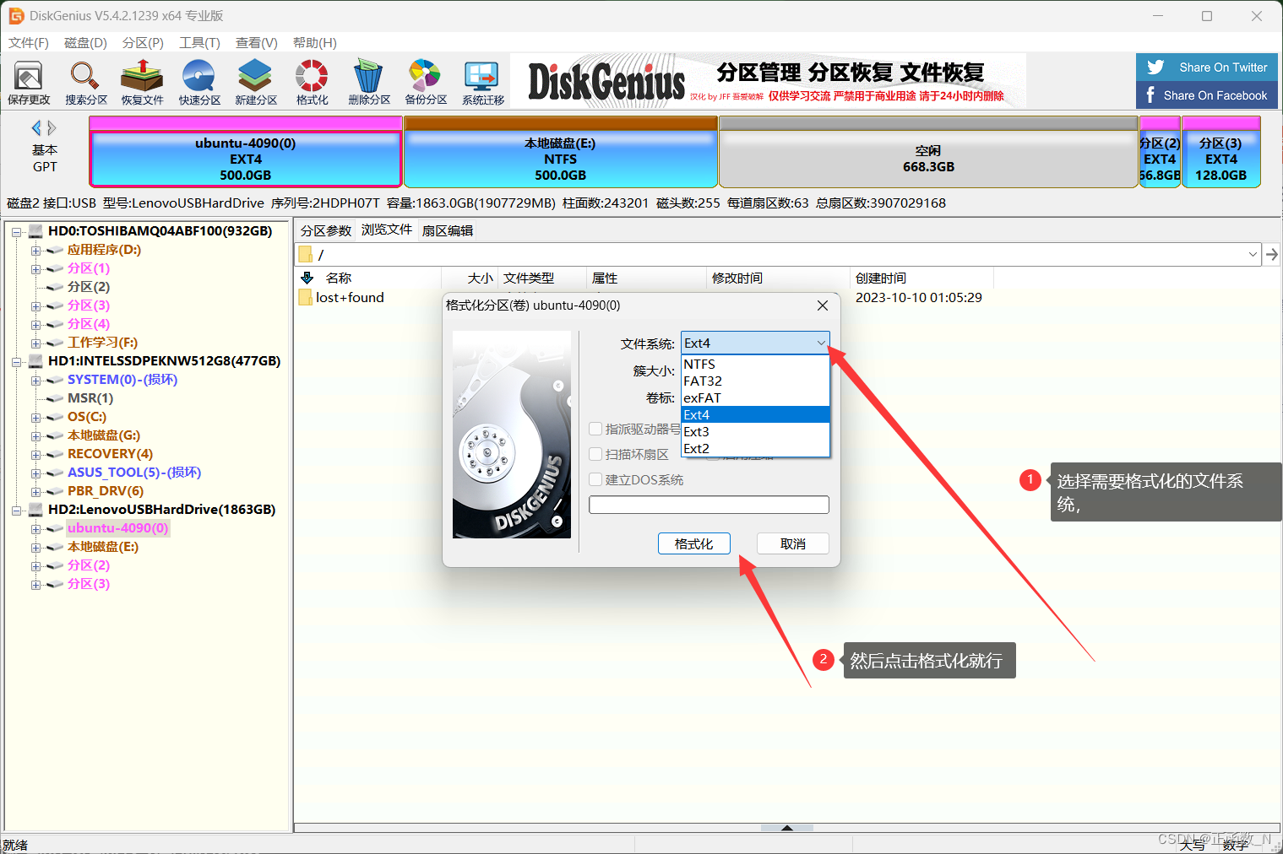This screenshot has width=1283, height=854.
Task: Open the 分区(P) menu
Action: click(143, 42)
